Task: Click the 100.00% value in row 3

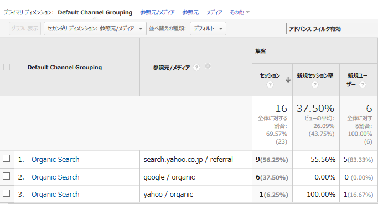Action: 321,195
